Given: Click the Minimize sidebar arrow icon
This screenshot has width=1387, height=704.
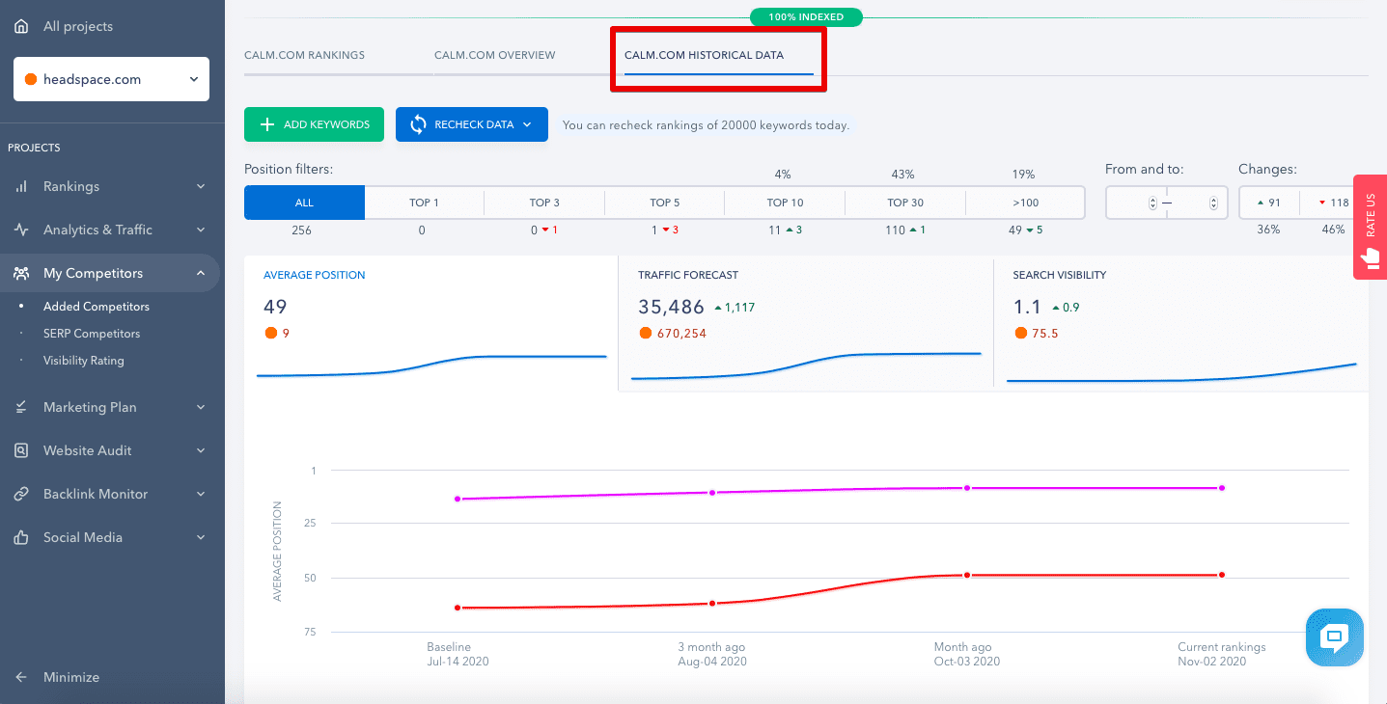Looking at the screenshot, I should [21, 677].
